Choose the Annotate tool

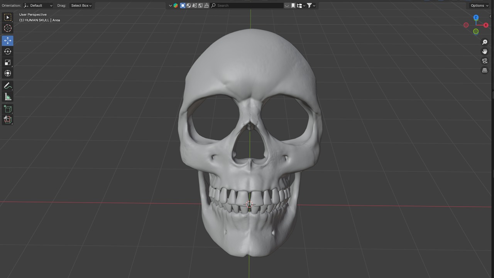click(x=8, y=86)
